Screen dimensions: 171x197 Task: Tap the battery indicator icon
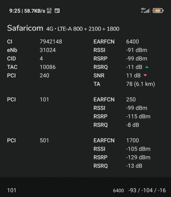[158, 11]
